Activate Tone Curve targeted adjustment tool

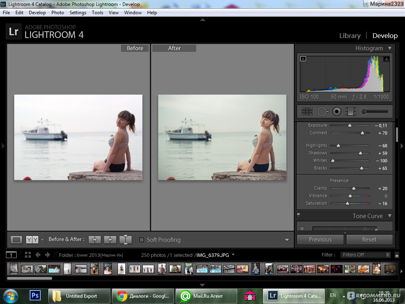(302, 228)
